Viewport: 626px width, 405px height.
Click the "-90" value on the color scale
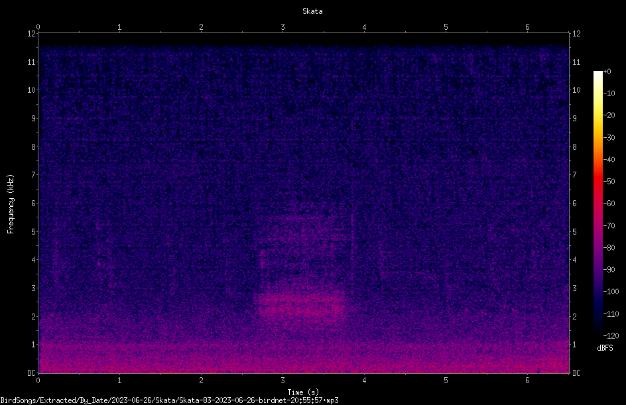pos(609,270)
